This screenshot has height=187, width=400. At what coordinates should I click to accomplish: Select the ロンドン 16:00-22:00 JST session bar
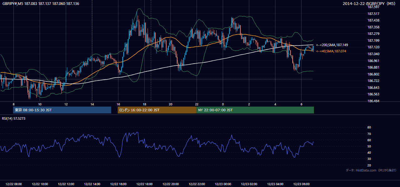(157, 110)
